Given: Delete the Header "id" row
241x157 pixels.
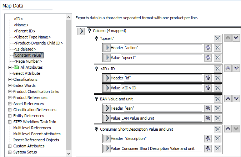Looking at the screenshot, I should coord(217,78).
